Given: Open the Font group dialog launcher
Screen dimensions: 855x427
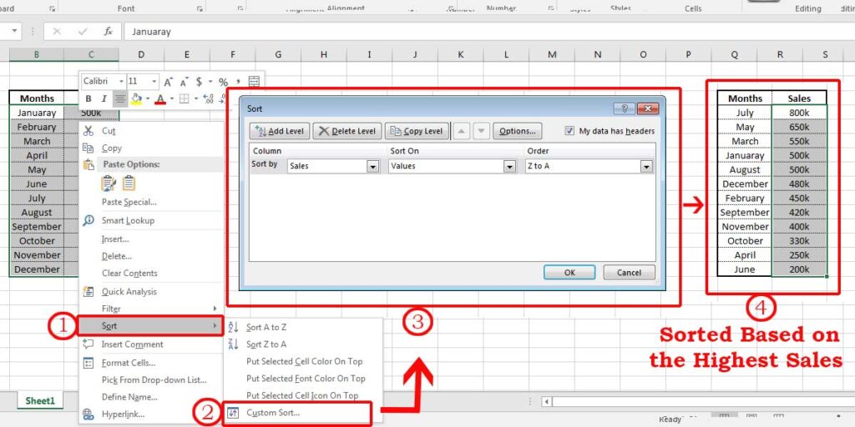Looking at the screenshot, I should tap(199, 8).
